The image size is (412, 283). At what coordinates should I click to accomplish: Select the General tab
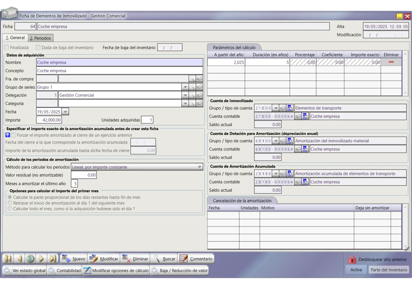15,38
